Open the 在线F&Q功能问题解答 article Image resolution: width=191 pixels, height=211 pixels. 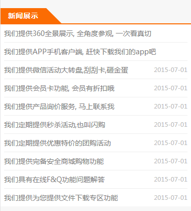[x=54, y=180]
